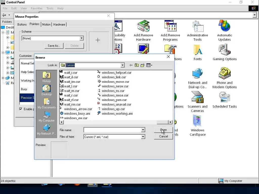Open the Control Panel address bar dropdown
Screen dimensions: 259x194
[254, 15]
